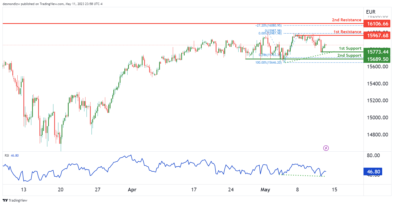Select the "2nd Support" annotation

(349, 55)
